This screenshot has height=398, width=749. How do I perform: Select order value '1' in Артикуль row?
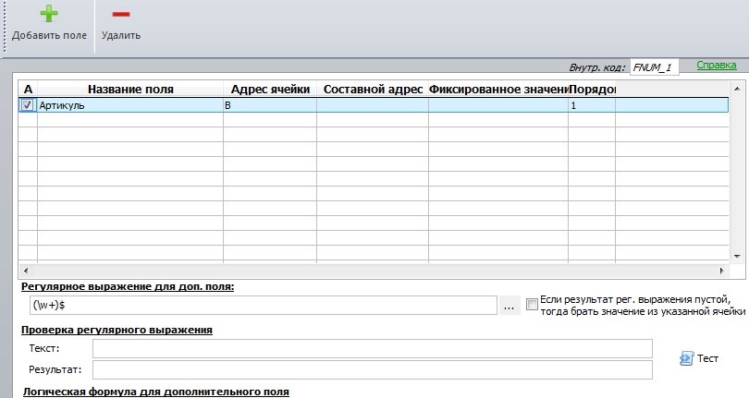tap(592, 105)
